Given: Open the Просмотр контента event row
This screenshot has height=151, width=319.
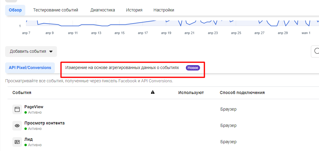Looking at the screenshot, I should click(44, 123).
